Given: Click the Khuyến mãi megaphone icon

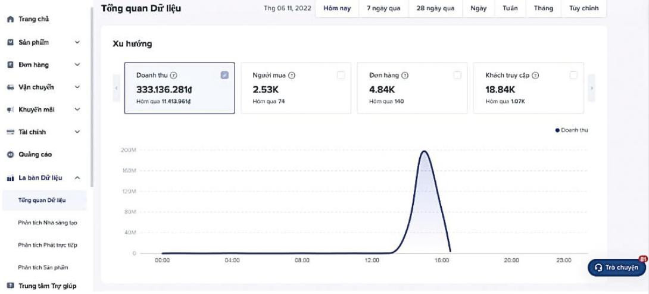Looking at the screenshot, I should click(10, 110).
